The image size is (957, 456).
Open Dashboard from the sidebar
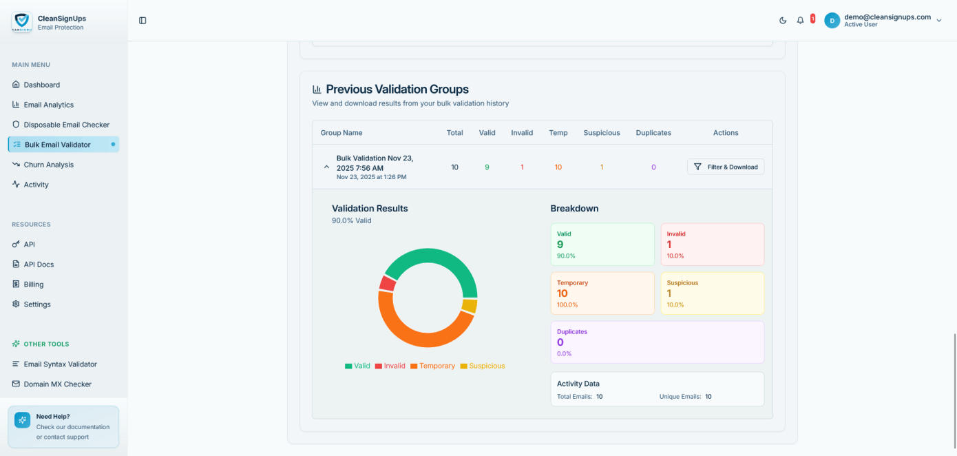pos(41,85)
